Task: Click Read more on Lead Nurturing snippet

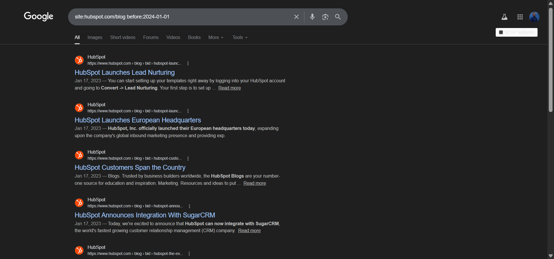Action: pyautogui.click(x=229, y=88)
